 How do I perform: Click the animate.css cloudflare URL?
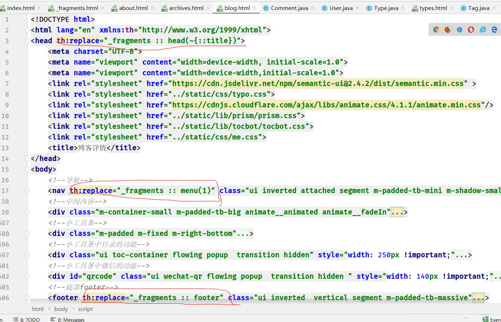pyautogui.click(x=326, y=105)
